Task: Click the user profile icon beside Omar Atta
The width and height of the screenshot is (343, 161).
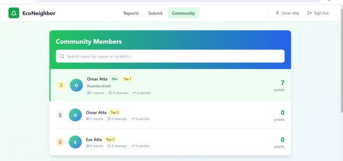Action: tap(277, 13)
